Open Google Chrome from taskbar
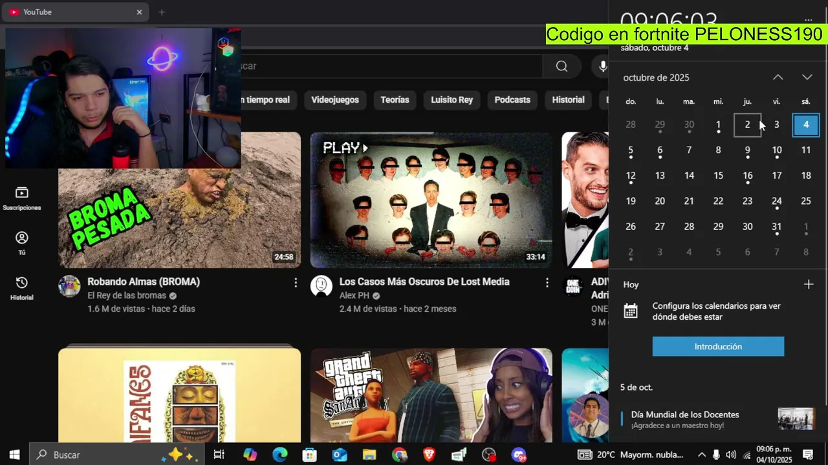Screen dimensions: 828x465 pyautogui.click(x=399, y=455)
